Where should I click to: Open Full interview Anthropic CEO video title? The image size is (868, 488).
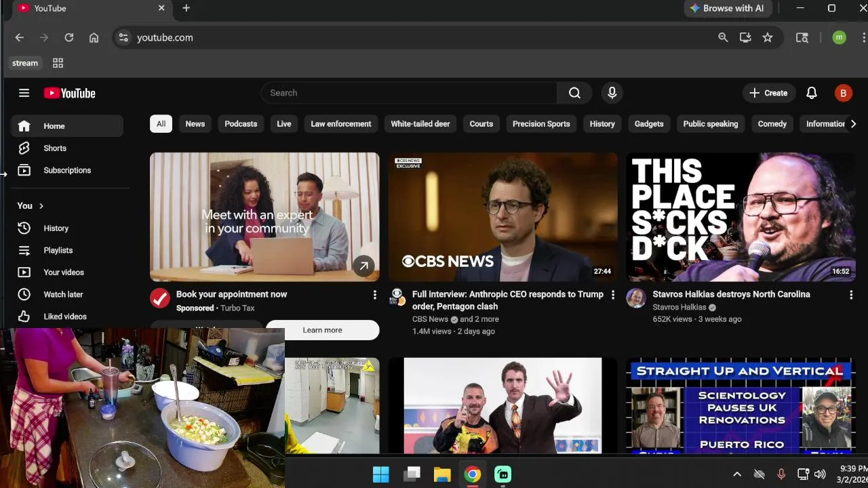(x=507, y=300)
